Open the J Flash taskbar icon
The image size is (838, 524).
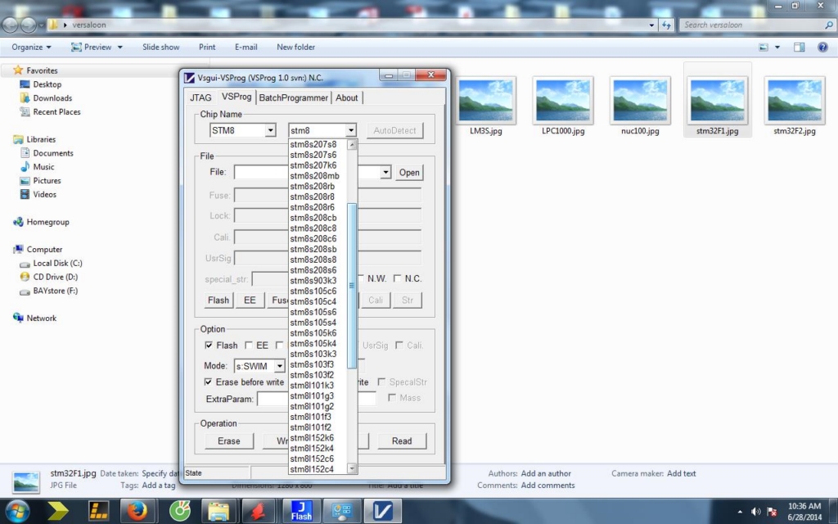tap(301, 511)
